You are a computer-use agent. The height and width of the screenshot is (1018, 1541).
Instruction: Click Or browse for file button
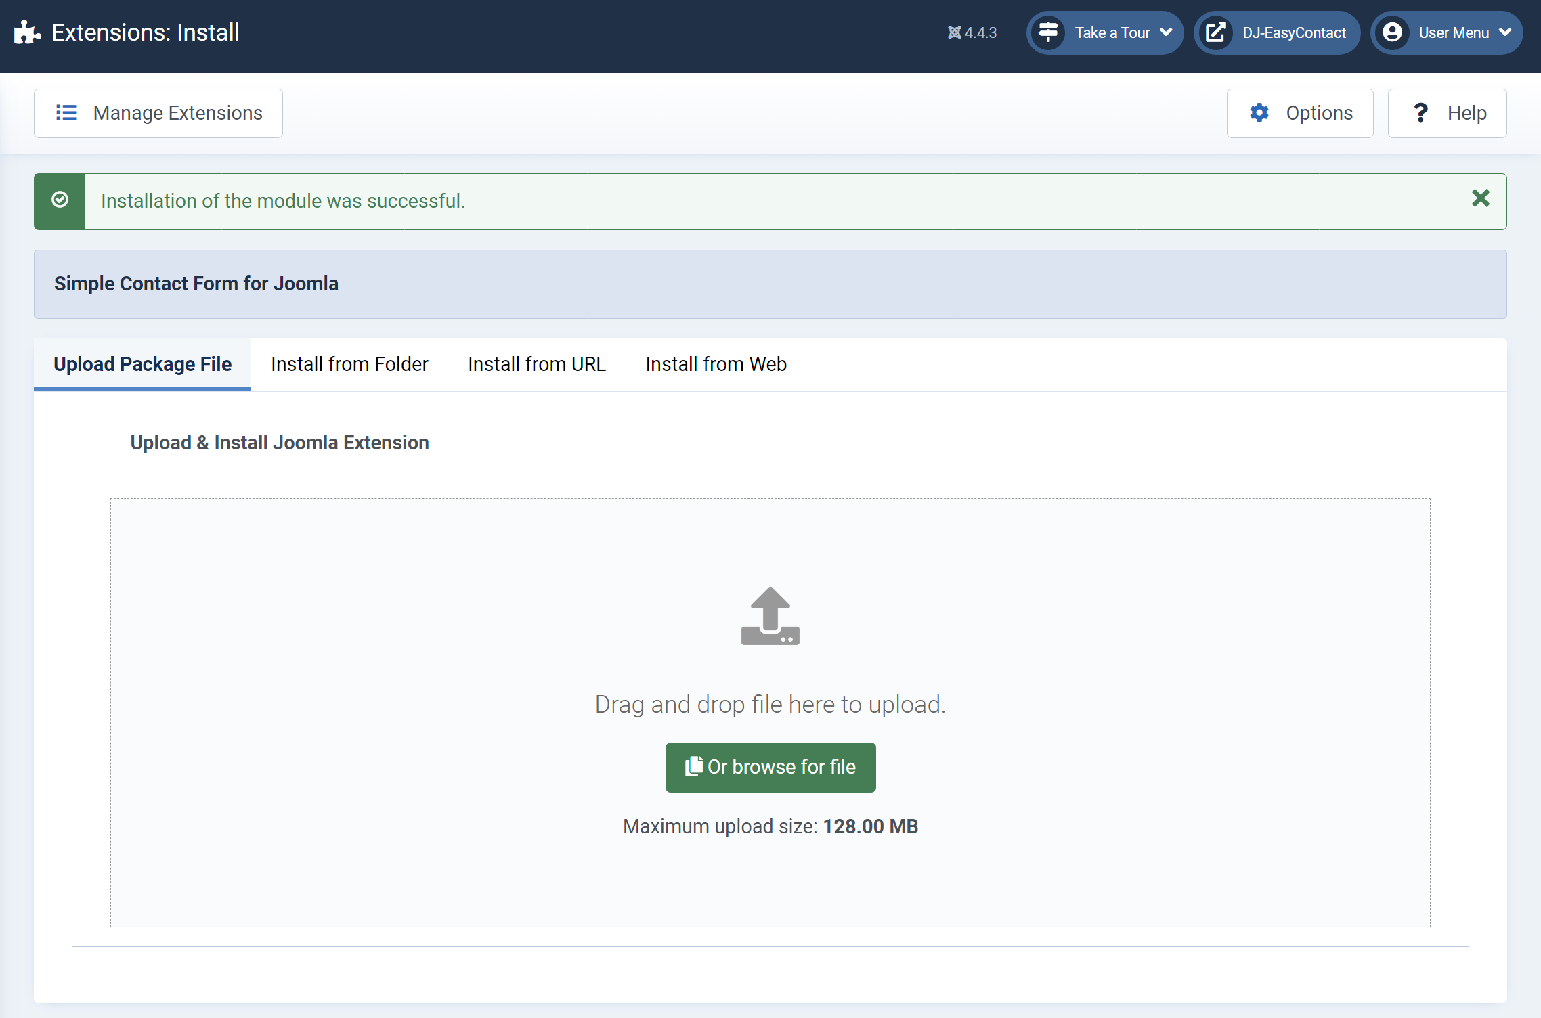770,768
